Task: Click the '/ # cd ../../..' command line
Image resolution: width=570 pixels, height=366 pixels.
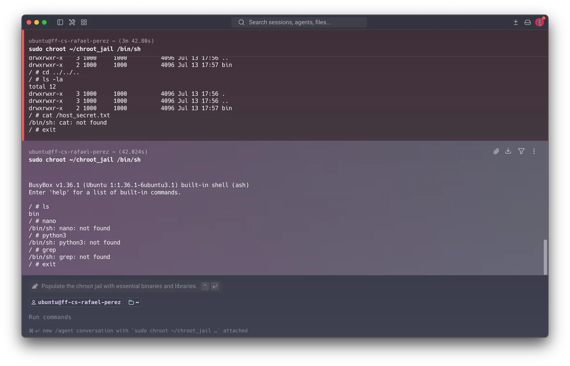Action: click(x=54, y=72)
